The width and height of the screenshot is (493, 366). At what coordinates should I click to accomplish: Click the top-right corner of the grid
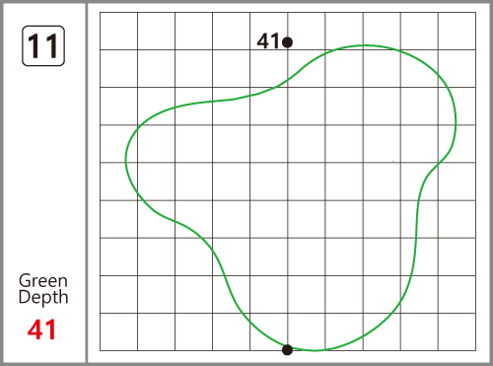pyautogui.click(x=475, y=13)
